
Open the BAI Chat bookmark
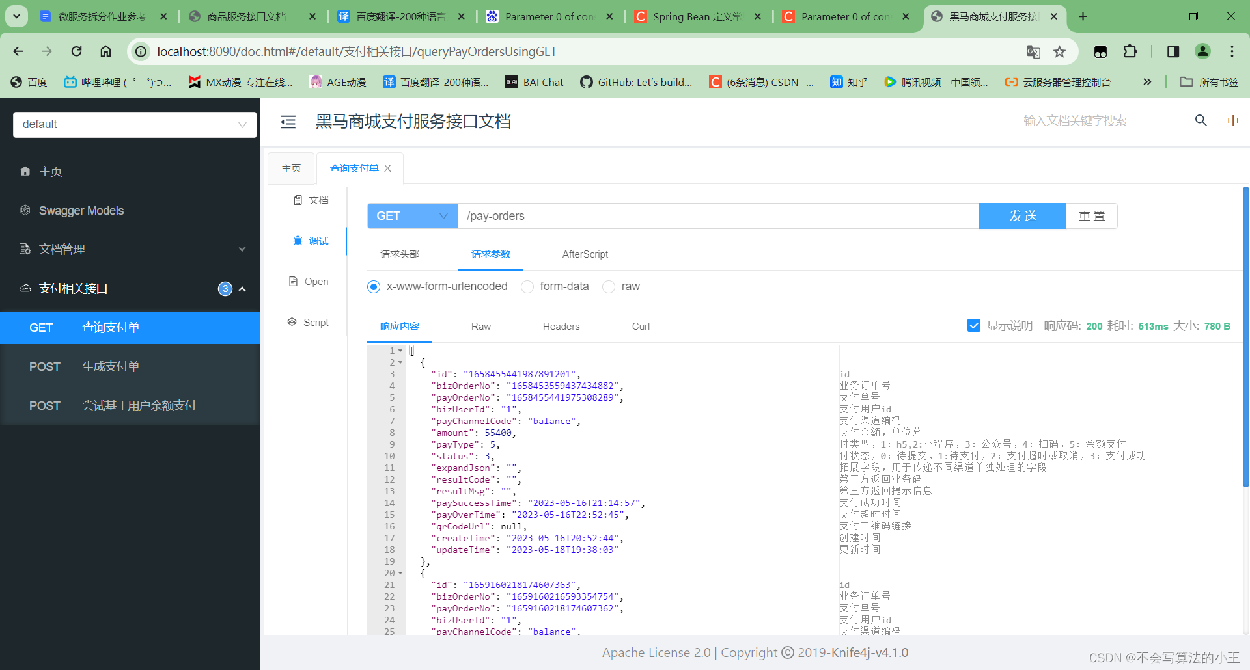coord(535,82)
